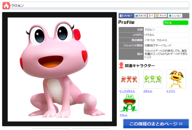Click the 名前 row label
Image resolution: width=192 pixels, height=130 pixels.
[140, 30]
